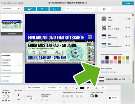Expand Rückseite: Bilder und Text section
The image size is (135, 104).
[x=129, y=79]
